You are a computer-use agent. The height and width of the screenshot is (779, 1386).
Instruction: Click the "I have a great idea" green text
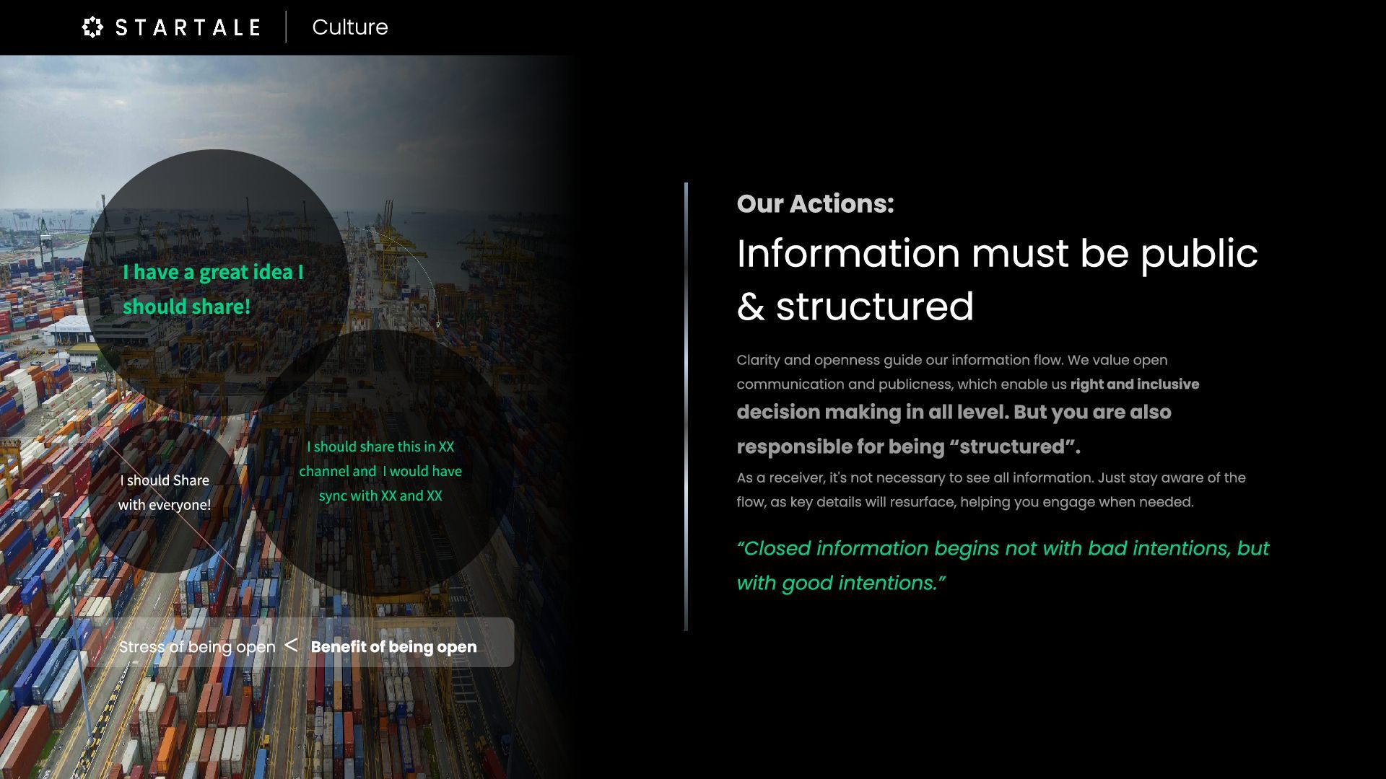(x=213, y=273)
